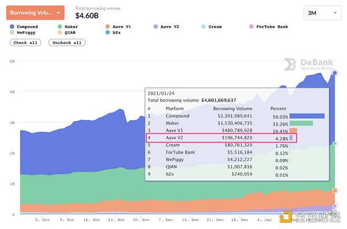The height and width of the screenshot is (229, 347).
Task: Click the Aave V1 orange data point marker
Action: pyautogui.click(x=335, y=190)
